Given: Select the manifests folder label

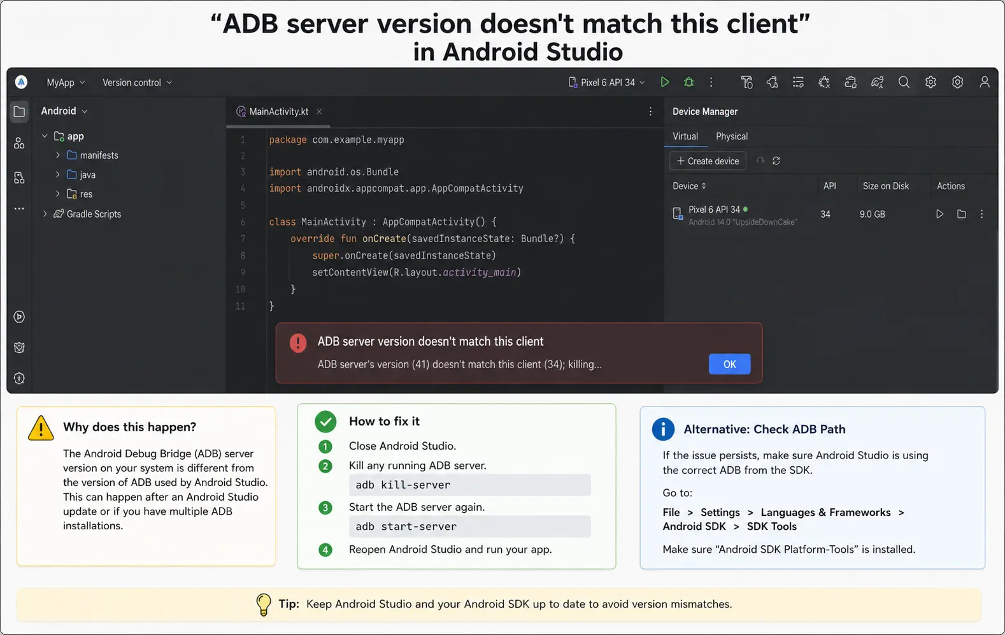Looking at the screenshot, I should (x=99, y=155).
